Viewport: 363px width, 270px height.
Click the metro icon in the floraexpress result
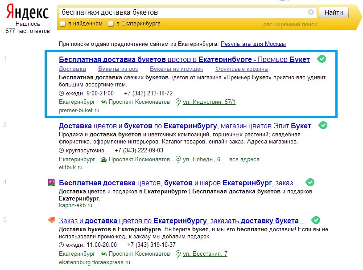point(103,254)
